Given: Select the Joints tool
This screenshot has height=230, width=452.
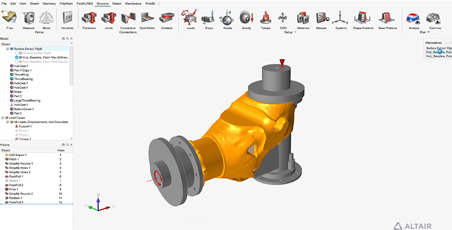Looking at the screenshot, I should (108, 20).
